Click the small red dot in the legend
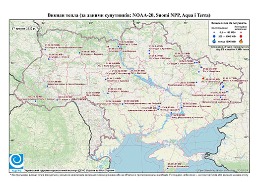Screen dimensions: 258x182 pos(241,32)
